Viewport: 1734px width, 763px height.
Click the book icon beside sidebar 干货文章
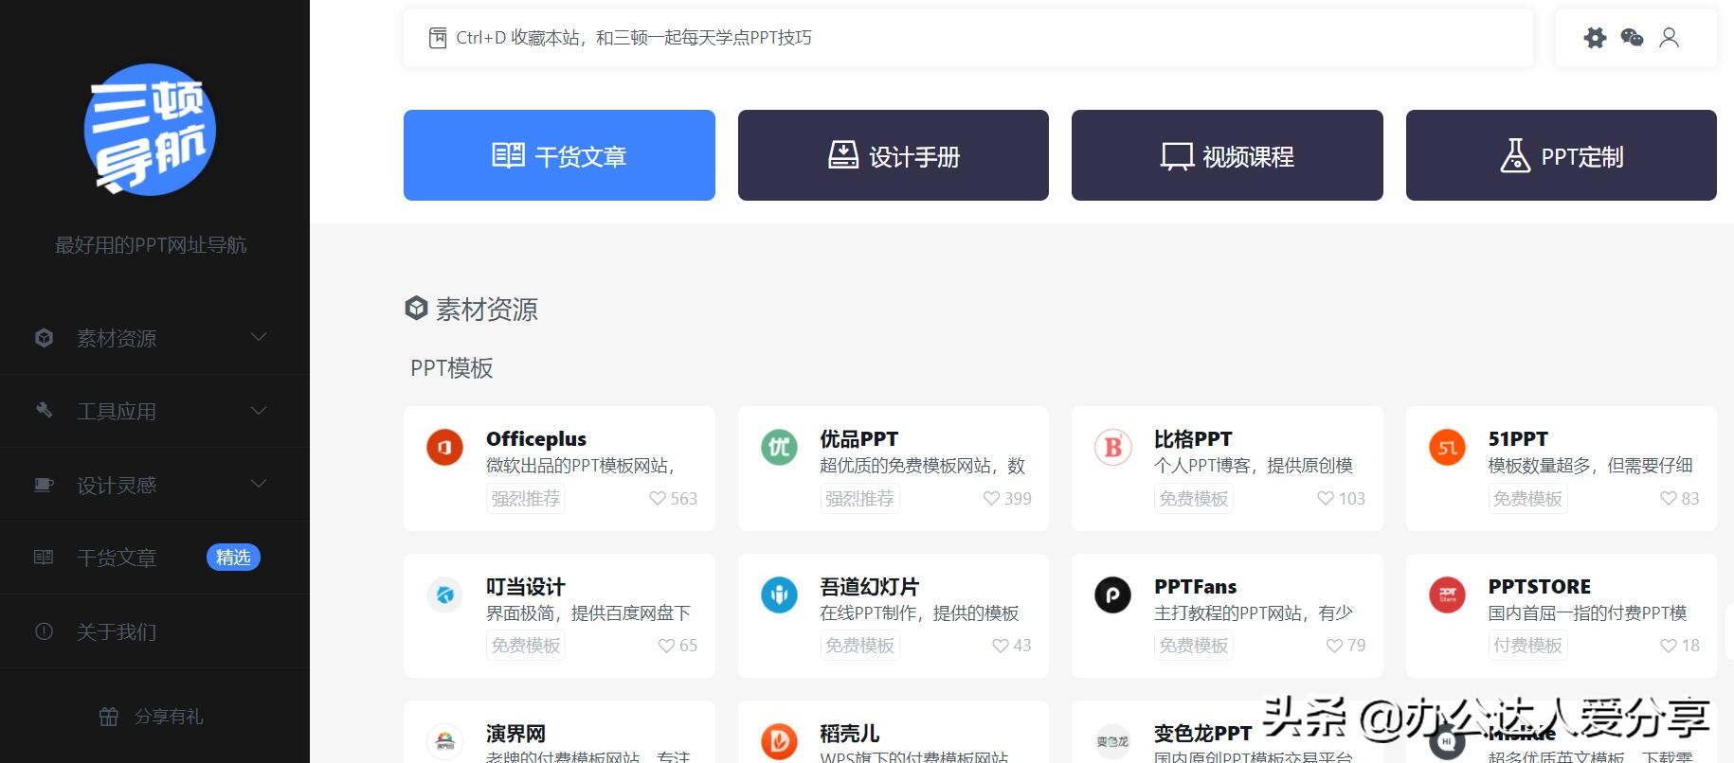[44, 558]
